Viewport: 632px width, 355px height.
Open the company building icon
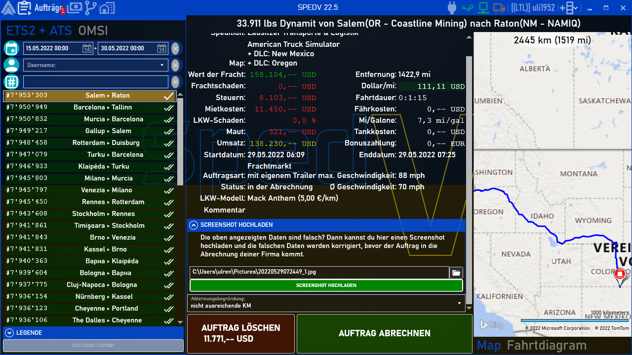pyautogui.click(x=107, y=7)
